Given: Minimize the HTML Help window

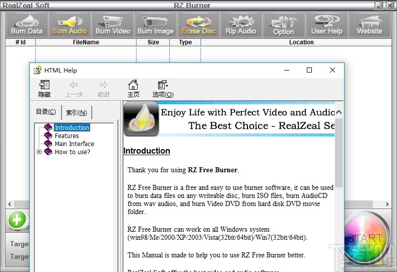Looking at the screenshot, I should pyautogui.click(x=287, y=70).
